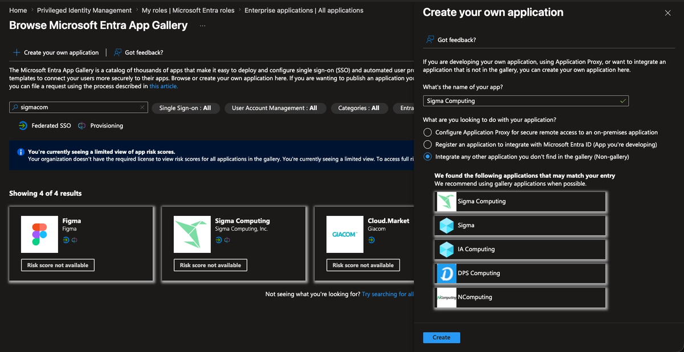Go to Enterprise applications | All applications breadcrumb
The width and height of the screenshot is (684, 352).
(x=304, y=10)
